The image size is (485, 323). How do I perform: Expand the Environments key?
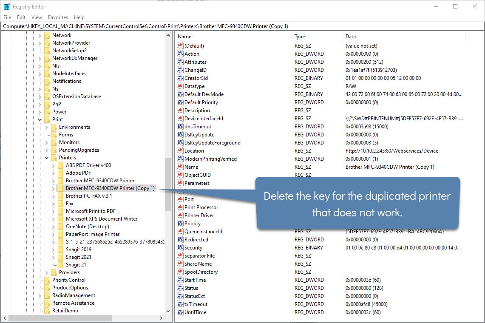pyautogui.click(x=47, y=127)
